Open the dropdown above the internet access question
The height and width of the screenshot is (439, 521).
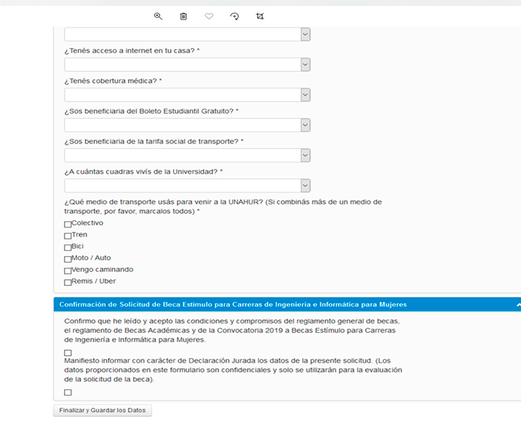click(188, 34)
